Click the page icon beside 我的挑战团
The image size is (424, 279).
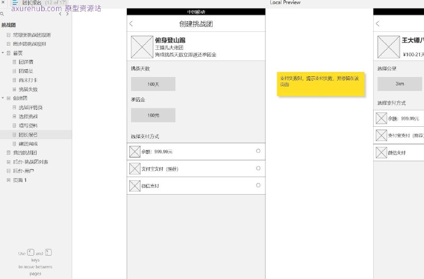click(x=8, y=153)
